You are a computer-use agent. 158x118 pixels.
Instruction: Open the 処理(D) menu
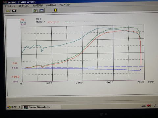pos(38,5)
